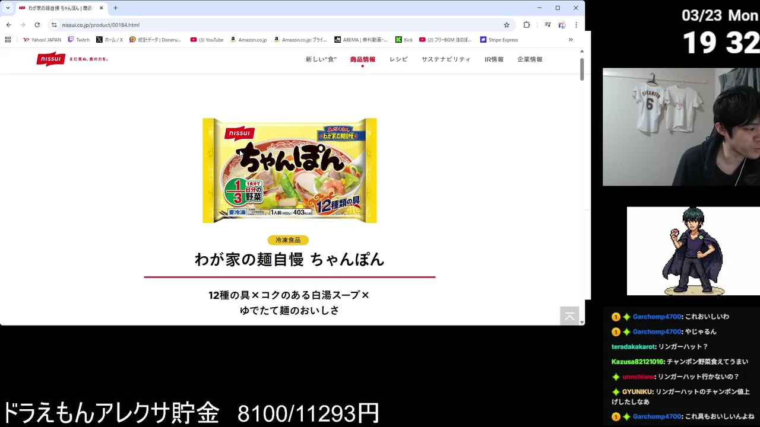Open the IR情報 menu item
Viewport: 760px width, 427px height.
[x=494, y=59]
